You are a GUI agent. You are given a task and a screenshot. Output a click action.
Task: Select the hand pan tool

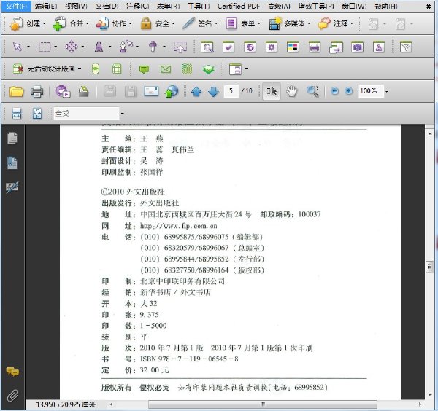tap(292, 91)
